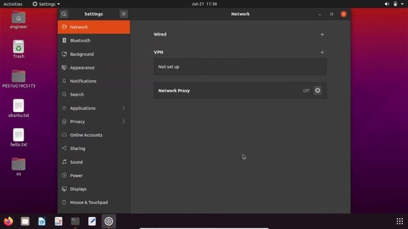Click the Network Proxy Off label

tap(306, 90)
